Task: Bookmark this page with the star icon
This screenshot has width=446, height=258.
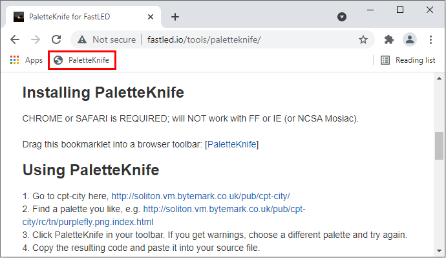Action: tap(363, 39)
